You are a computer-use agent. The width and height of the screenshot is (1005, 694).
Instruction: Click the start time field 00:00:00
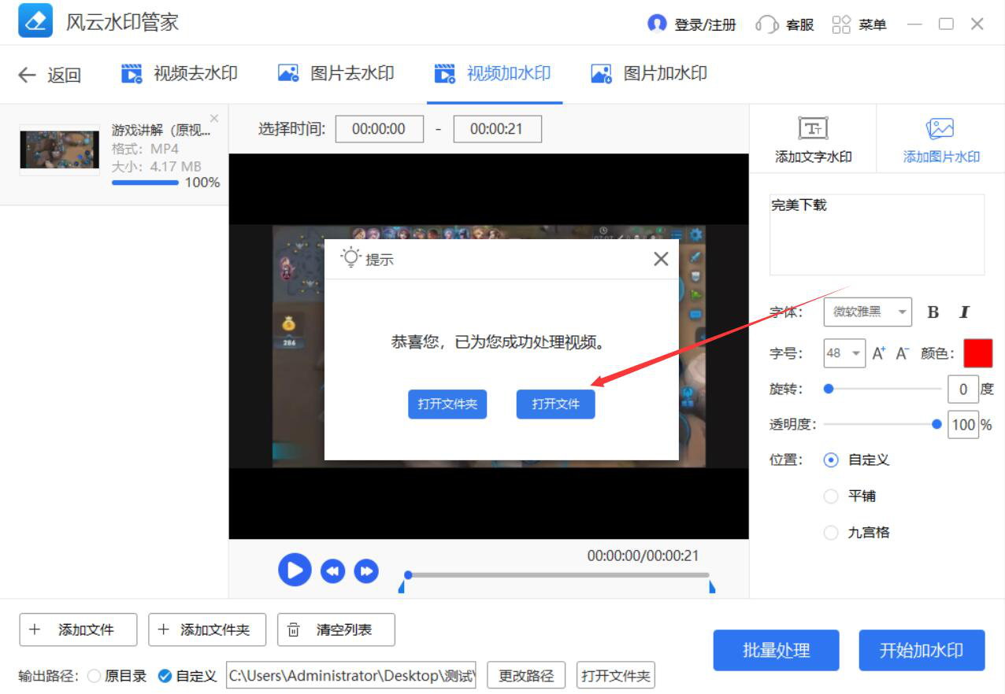point(379,129)
